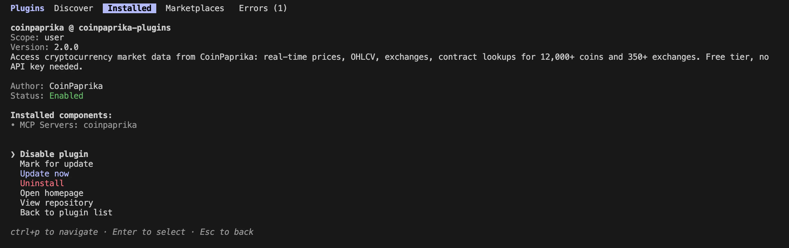
Task: Click the Esc to back hint text
Action: pyautogui.click(x=226, y=232)
